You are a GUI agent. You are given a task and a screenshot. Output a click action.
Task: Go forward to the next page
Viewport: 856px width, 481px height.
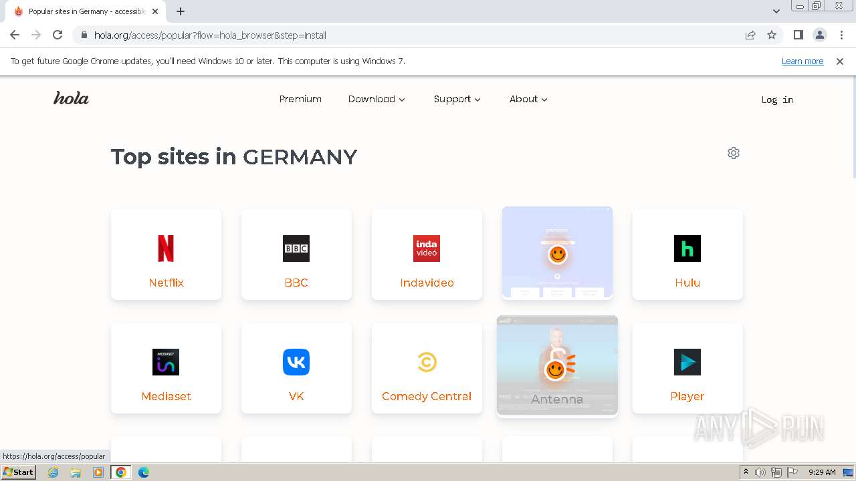(x=36, y=35)
